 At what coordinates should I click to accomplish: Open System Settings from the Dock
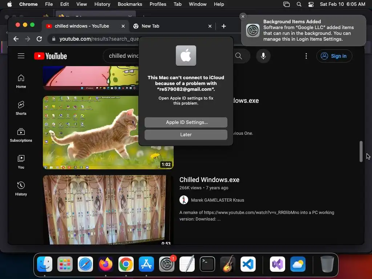point(166,264)
